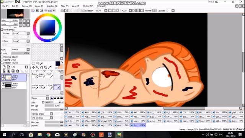Enable Selection Source
Image resolution: width=245 pixels, height=138 pixels.
point(2,62)
